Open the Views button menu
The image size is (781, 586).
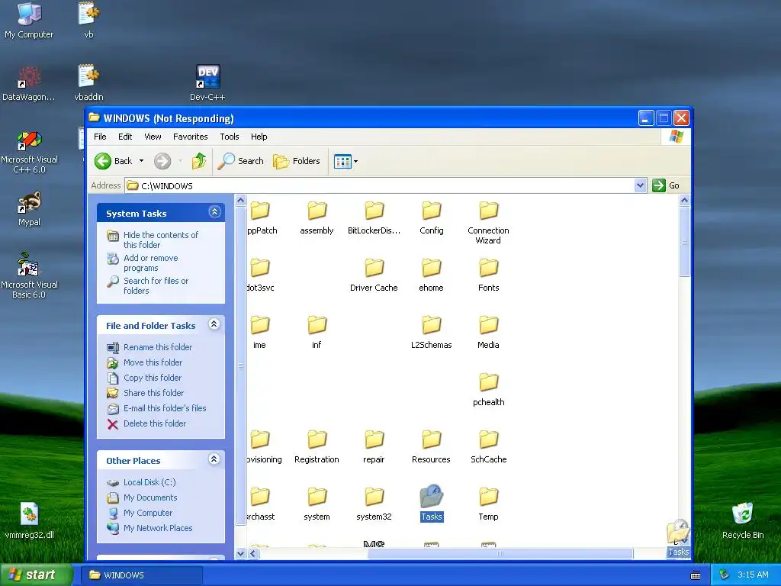pyautogui.click(x=346, y=162)
